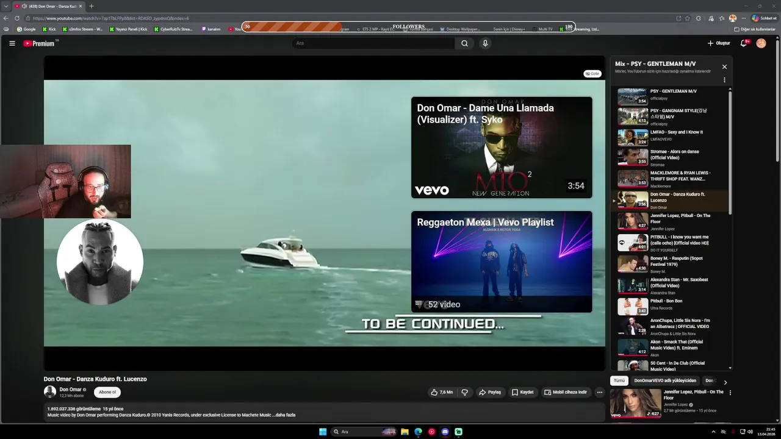Open the Windows Start menu
The image size is (781, 439).
[x=323, y=432]
